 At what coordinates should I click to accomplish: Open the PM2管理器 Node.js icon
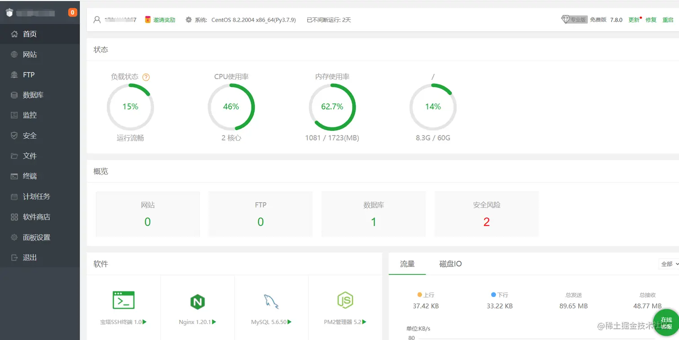point(345,300)
